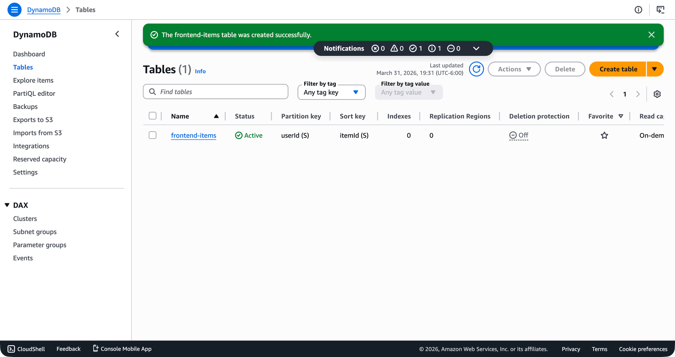Collapse the DynamoDB side navigation
The image size is (675, 357).
tap(117, 34)
